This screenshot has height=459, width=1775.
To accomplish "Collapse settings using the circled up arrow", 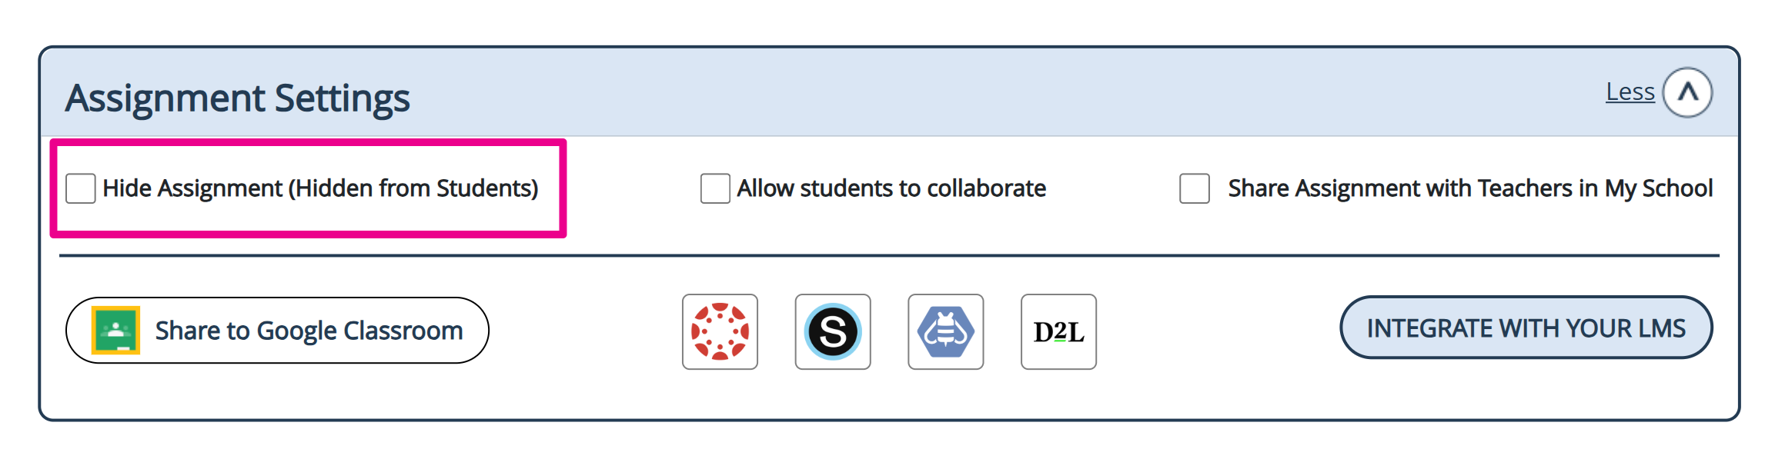I will pos(1687,92).
